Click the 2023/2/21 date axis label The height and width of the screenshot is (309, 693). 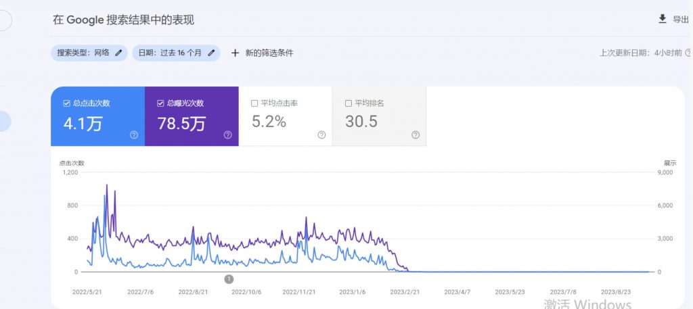[405, 292]
